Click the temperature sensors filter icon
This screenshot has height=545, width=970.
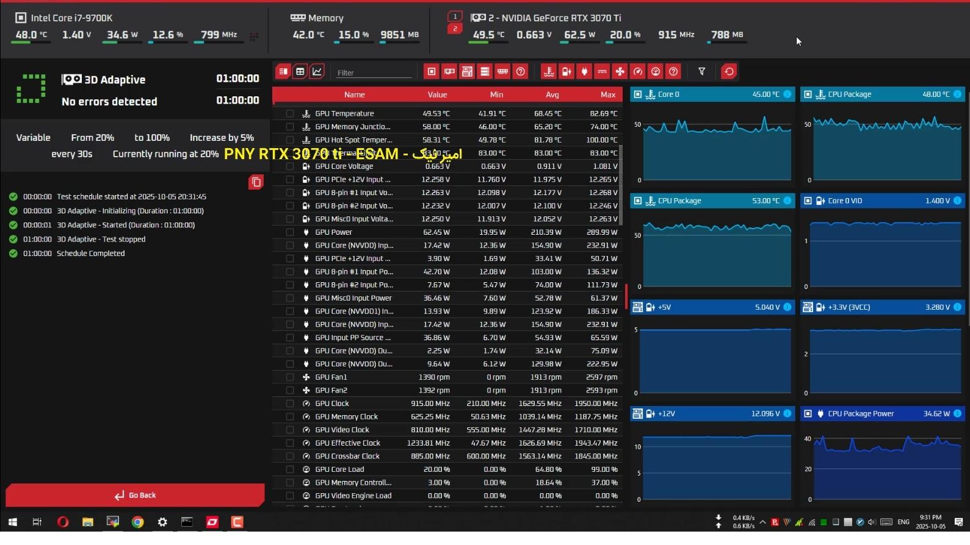pos(549,72)
